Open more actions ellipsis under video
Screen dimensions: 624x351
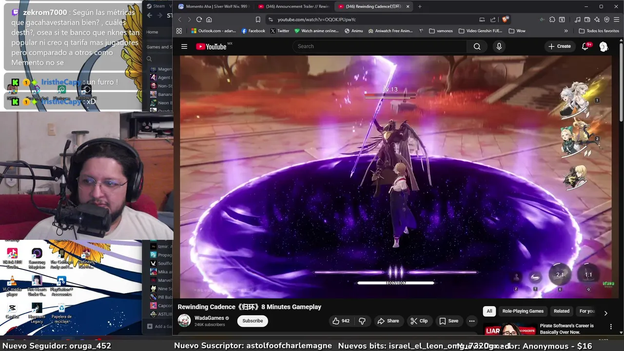[471, 321]
